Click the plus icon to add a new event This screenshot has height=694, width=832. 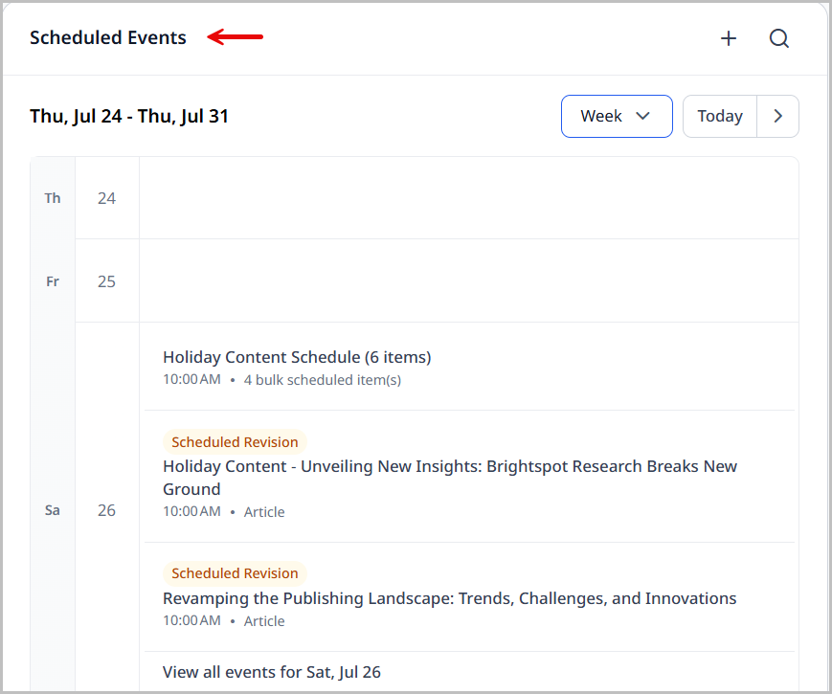[729, 38]
